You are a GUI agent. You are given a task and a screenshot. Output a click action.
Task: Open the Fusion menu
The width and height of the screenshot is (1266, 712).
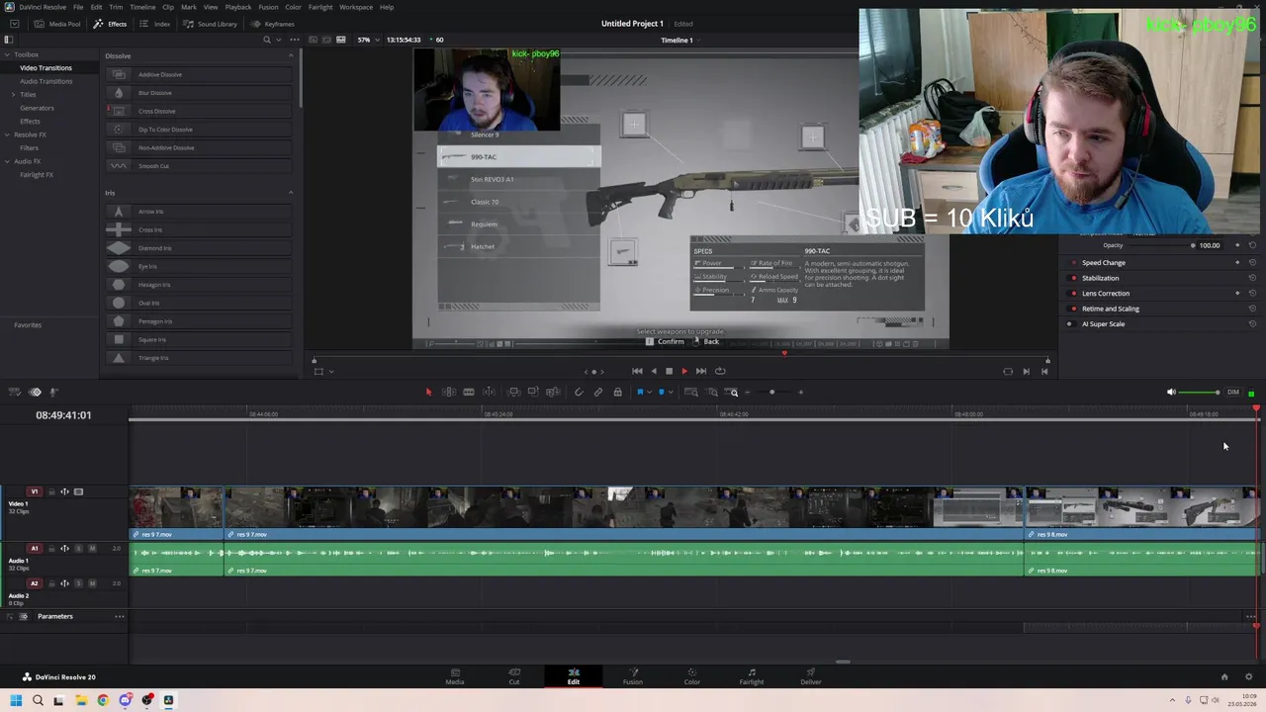point(268,7)
